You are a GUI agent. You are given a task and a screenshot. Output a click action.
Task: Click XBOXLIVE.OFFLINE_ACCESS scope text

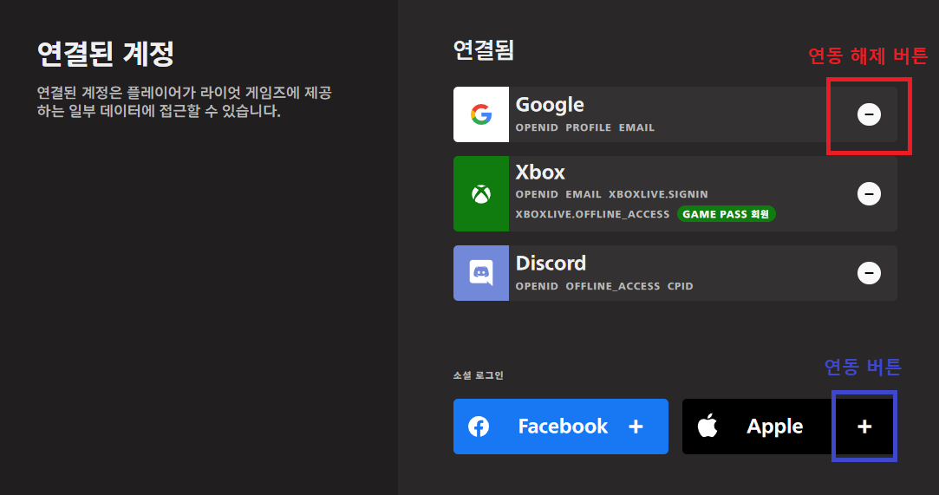592,214
